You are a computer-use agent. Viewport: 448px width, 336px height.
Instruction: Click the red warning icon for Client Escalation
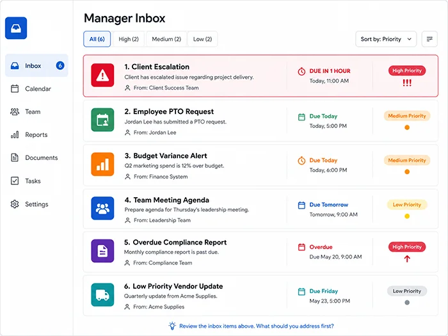coord(102,76)
